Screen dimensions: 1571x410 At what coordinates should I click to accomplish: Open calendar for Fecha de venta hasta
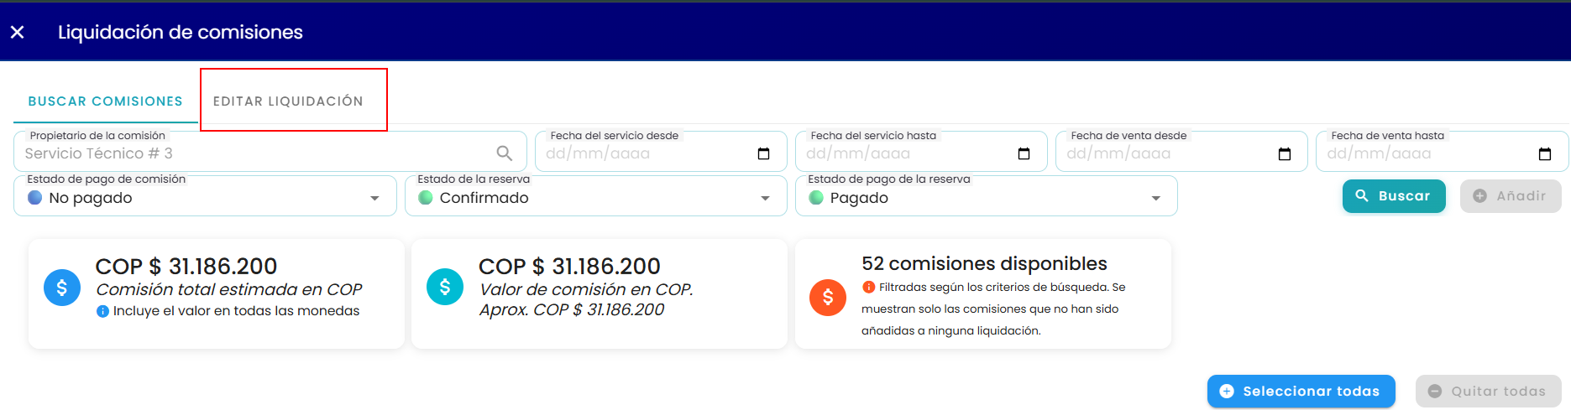click(1544, 153)
